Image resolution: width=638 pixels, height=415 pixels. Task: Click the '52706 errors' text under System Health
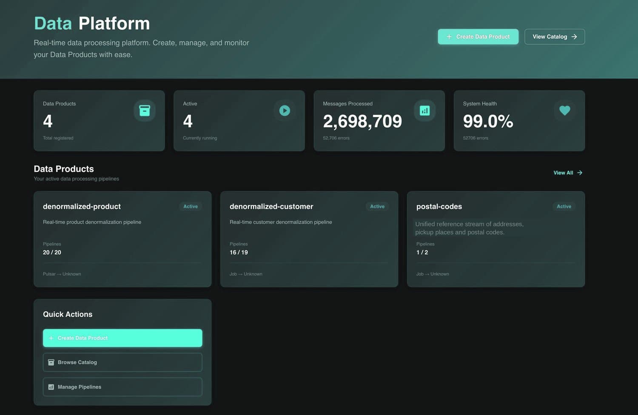[476, 138]
